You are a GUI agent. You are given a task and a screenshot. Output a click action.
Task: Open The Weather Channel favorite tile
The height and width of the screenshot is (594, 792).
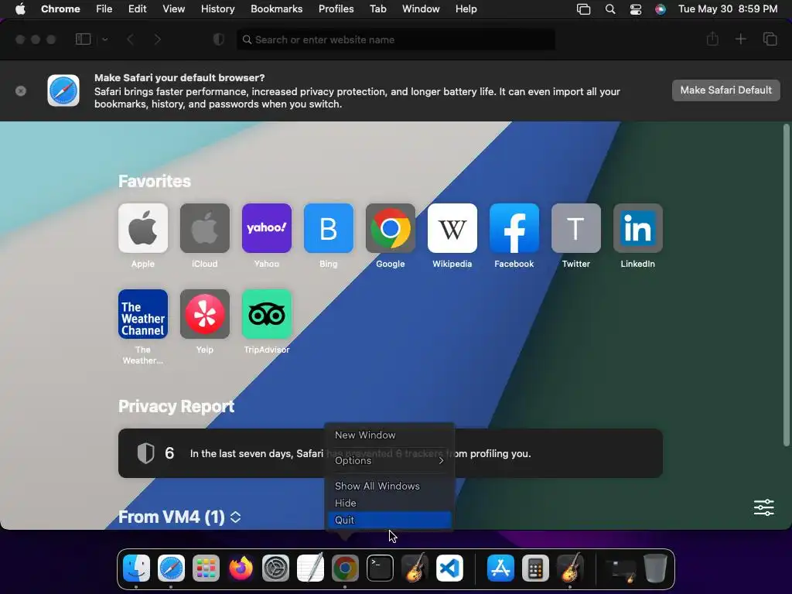(x=143, y=314)
